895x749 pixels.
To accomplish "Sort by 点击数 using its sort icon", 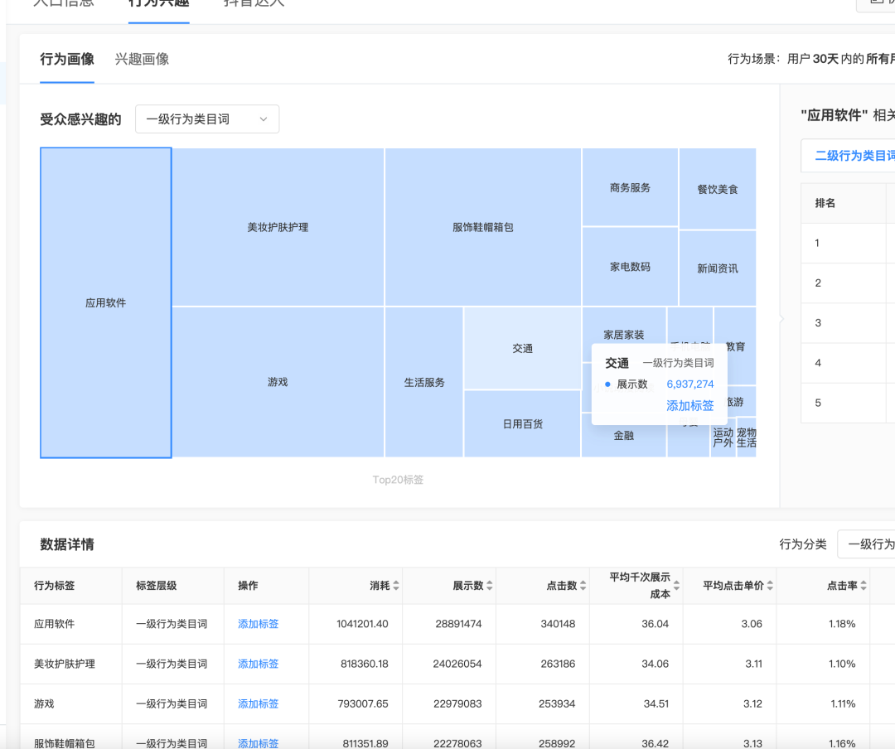I will click(x=583, y=586).
